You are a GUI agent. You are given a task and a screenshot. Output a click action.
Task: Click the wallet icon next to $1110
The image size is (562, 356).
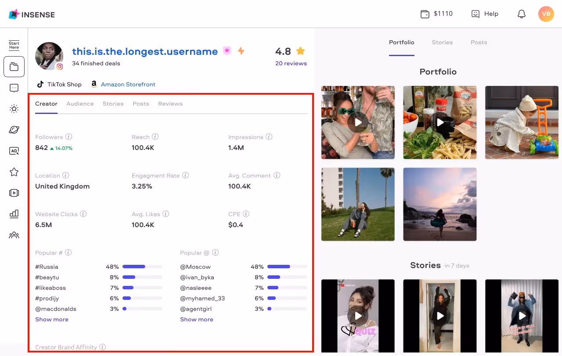tap(425, 14)
